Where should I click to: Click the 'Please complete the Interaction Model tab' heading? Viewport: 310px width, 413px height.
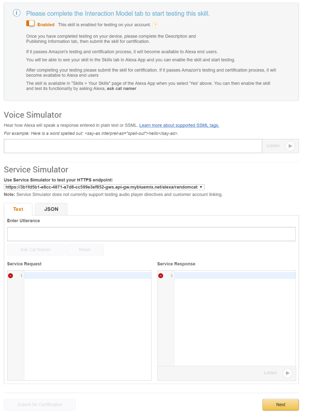tap(118, 13)
